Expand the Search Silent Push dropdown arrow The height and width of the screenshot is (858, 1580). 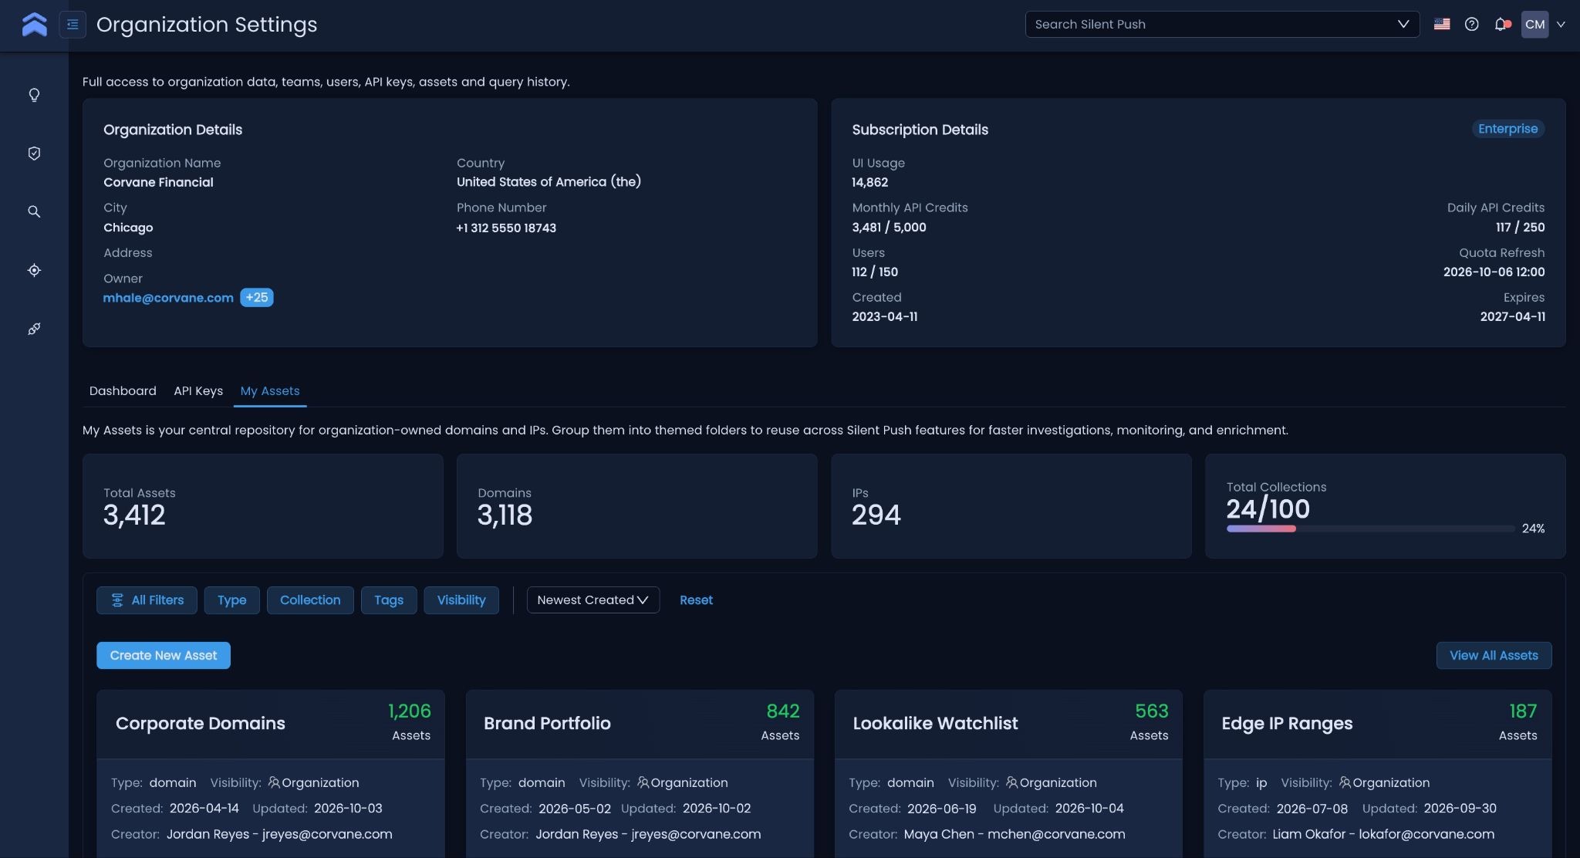coord(1403,24)
